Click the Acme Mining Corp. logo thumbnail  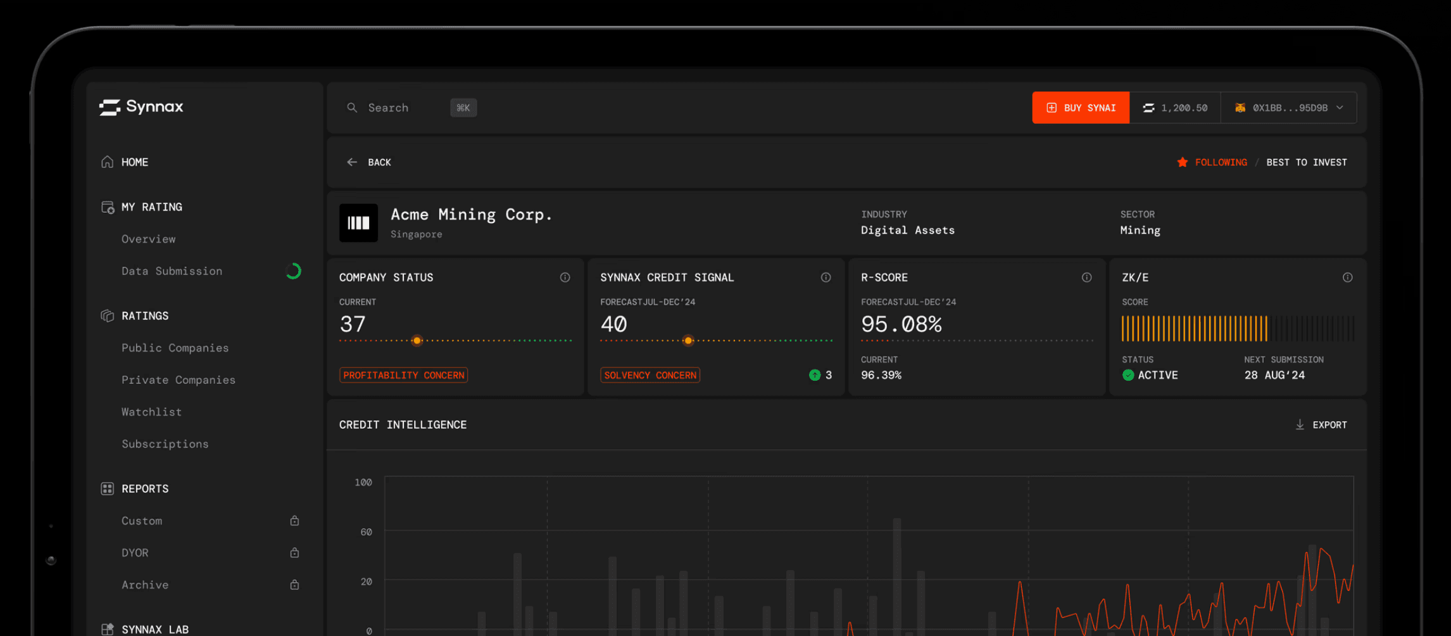(358, 223)
